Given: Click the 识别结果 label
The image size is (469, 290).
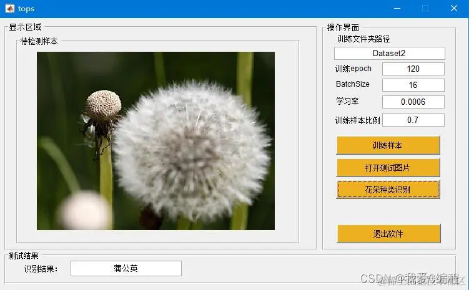Looking at the screenshot, I should tap(41, 269).
